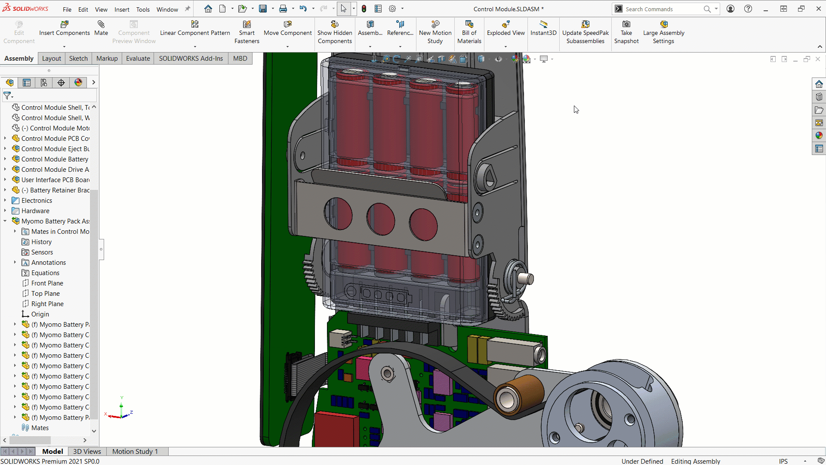Switch to Motion Study 1 tab
The image size is (826, 465).
coord(135,451)
